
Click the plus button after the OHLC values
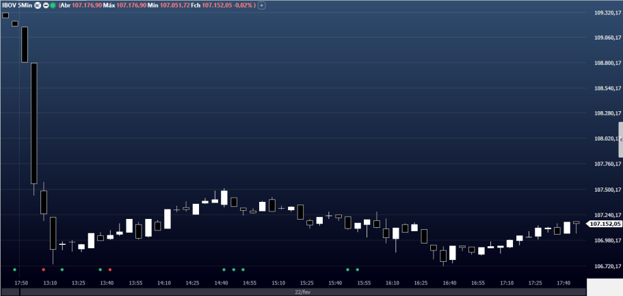[x=261, y=5]
